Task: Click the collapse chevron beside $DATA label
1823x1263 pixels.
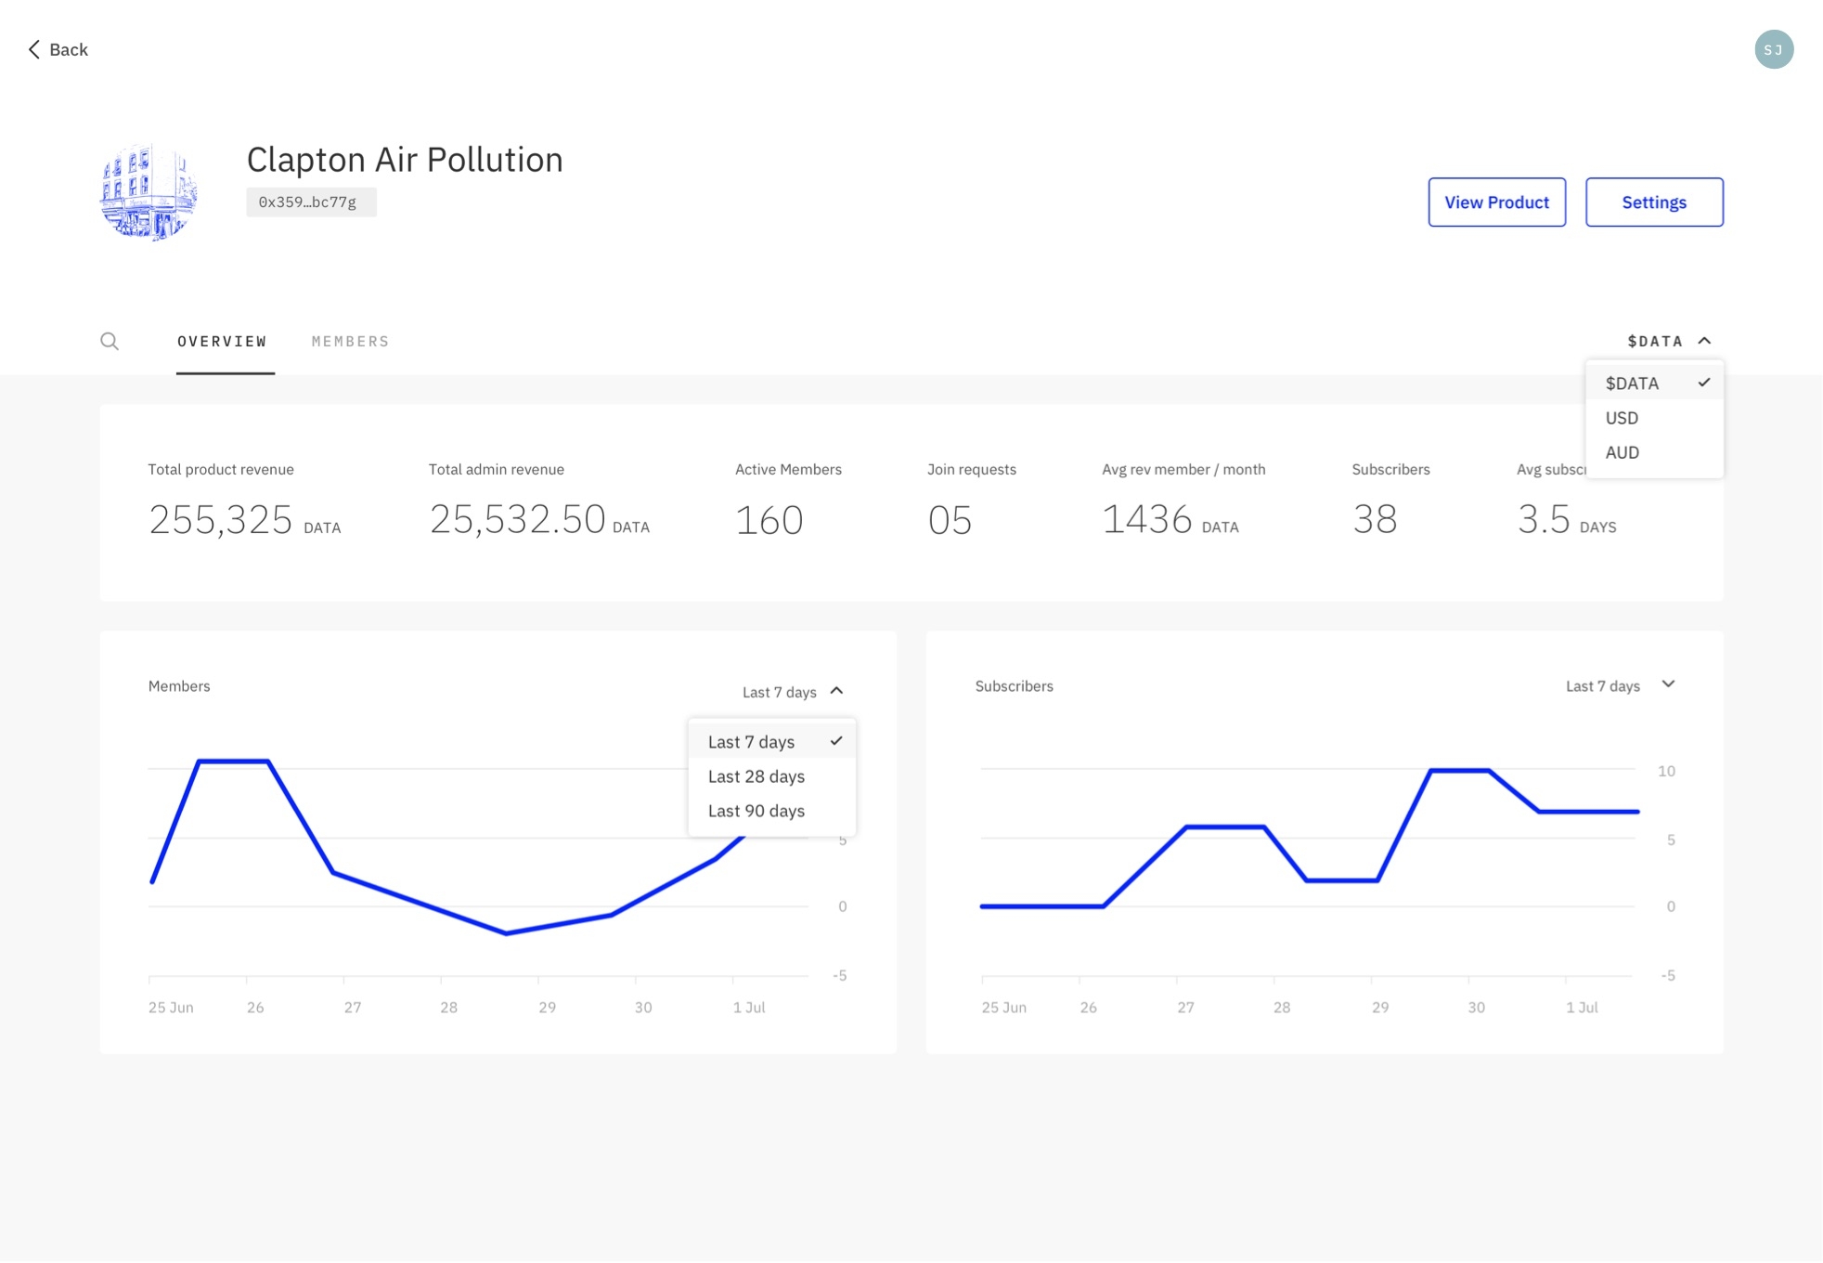Action: click(x=1704, y=340)
